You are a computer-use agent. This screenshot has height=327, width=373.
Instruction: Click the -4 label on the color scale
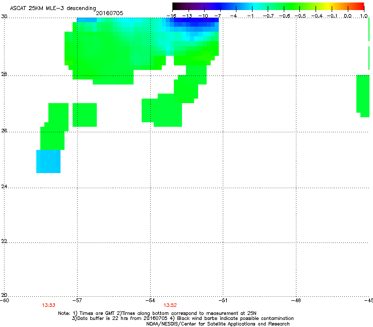[233, 16]
